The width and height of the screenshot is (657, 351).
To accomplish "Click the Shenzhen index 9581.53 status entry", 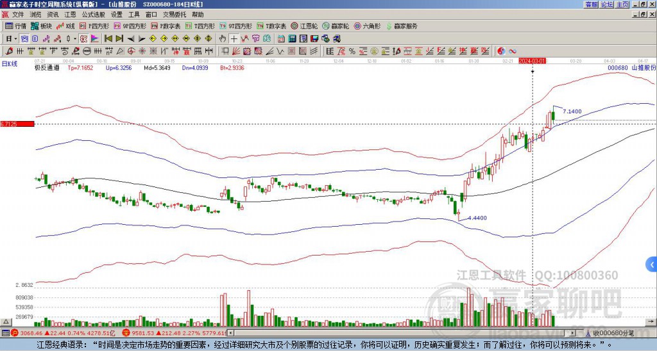I will [x=174, y=333].
